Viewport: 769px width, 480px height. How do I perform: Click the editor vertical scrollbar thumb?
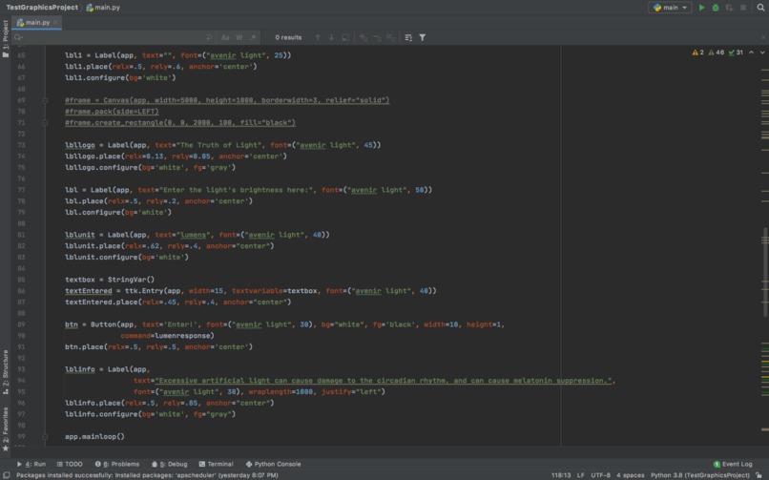point(765,272)
